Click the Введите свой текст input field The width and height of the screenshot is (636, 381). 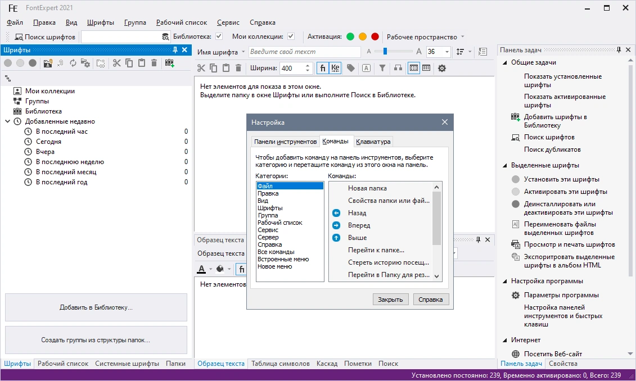coord(304,52)
